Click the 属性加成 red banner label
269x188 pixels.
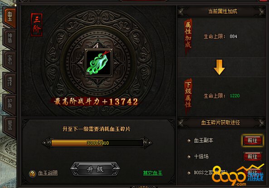(188, 36)
